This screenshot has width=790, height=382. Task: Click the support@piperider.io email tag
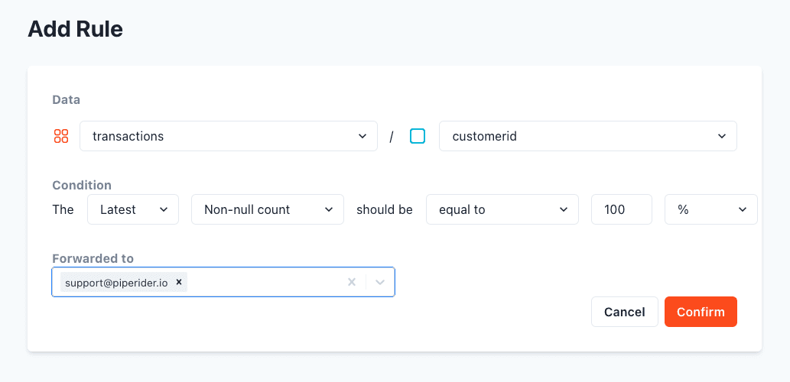click(x=116, y=283)
